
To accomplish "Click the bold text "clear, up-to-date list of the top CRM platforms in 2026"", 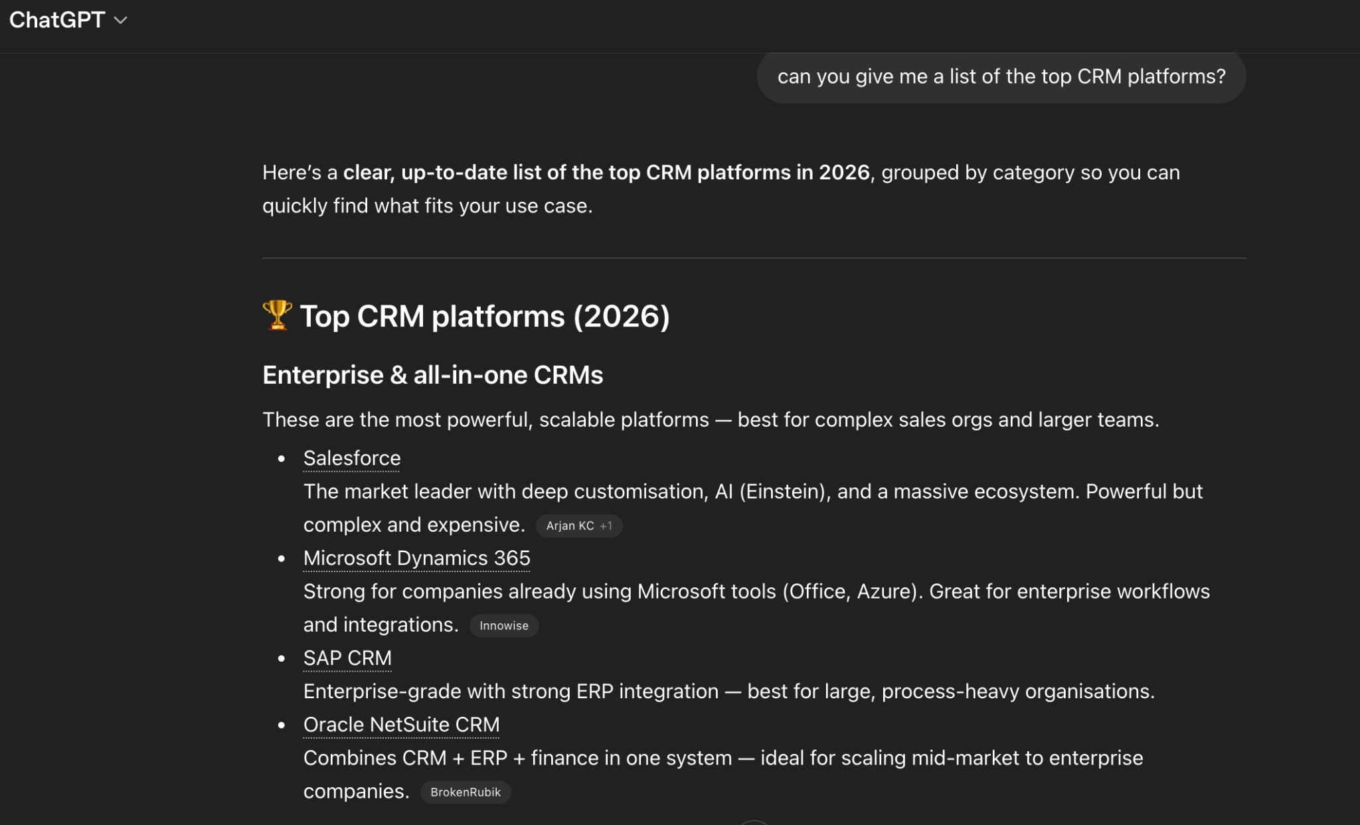I will 606,173.
